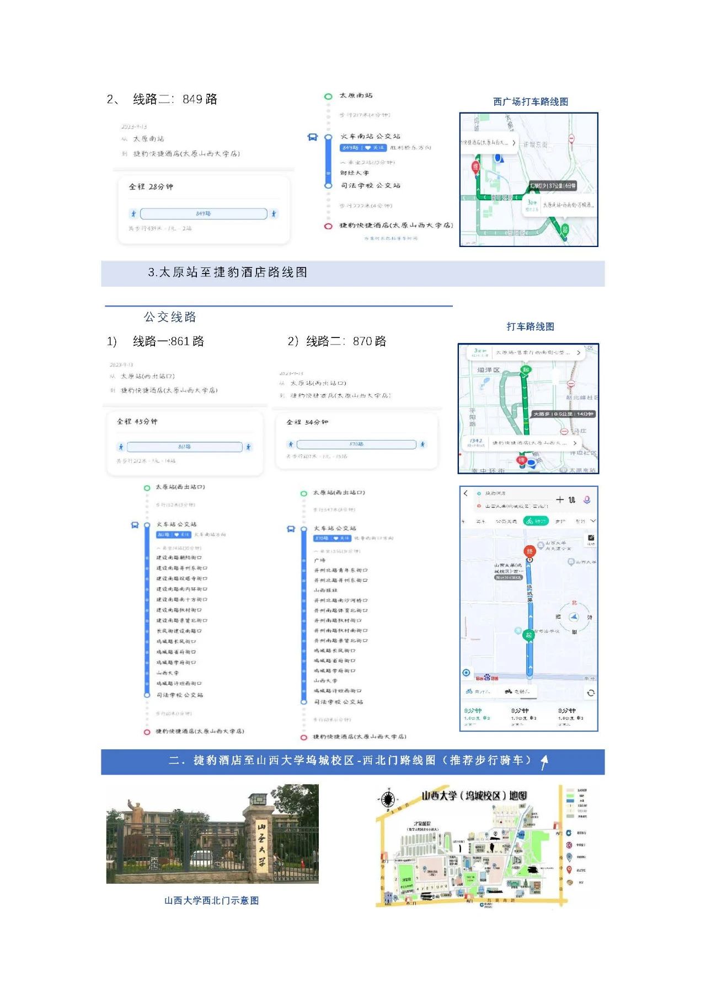Tap 大路多 14分钟 route label
This screenshot has width=706, height=998.
point(563,414)
